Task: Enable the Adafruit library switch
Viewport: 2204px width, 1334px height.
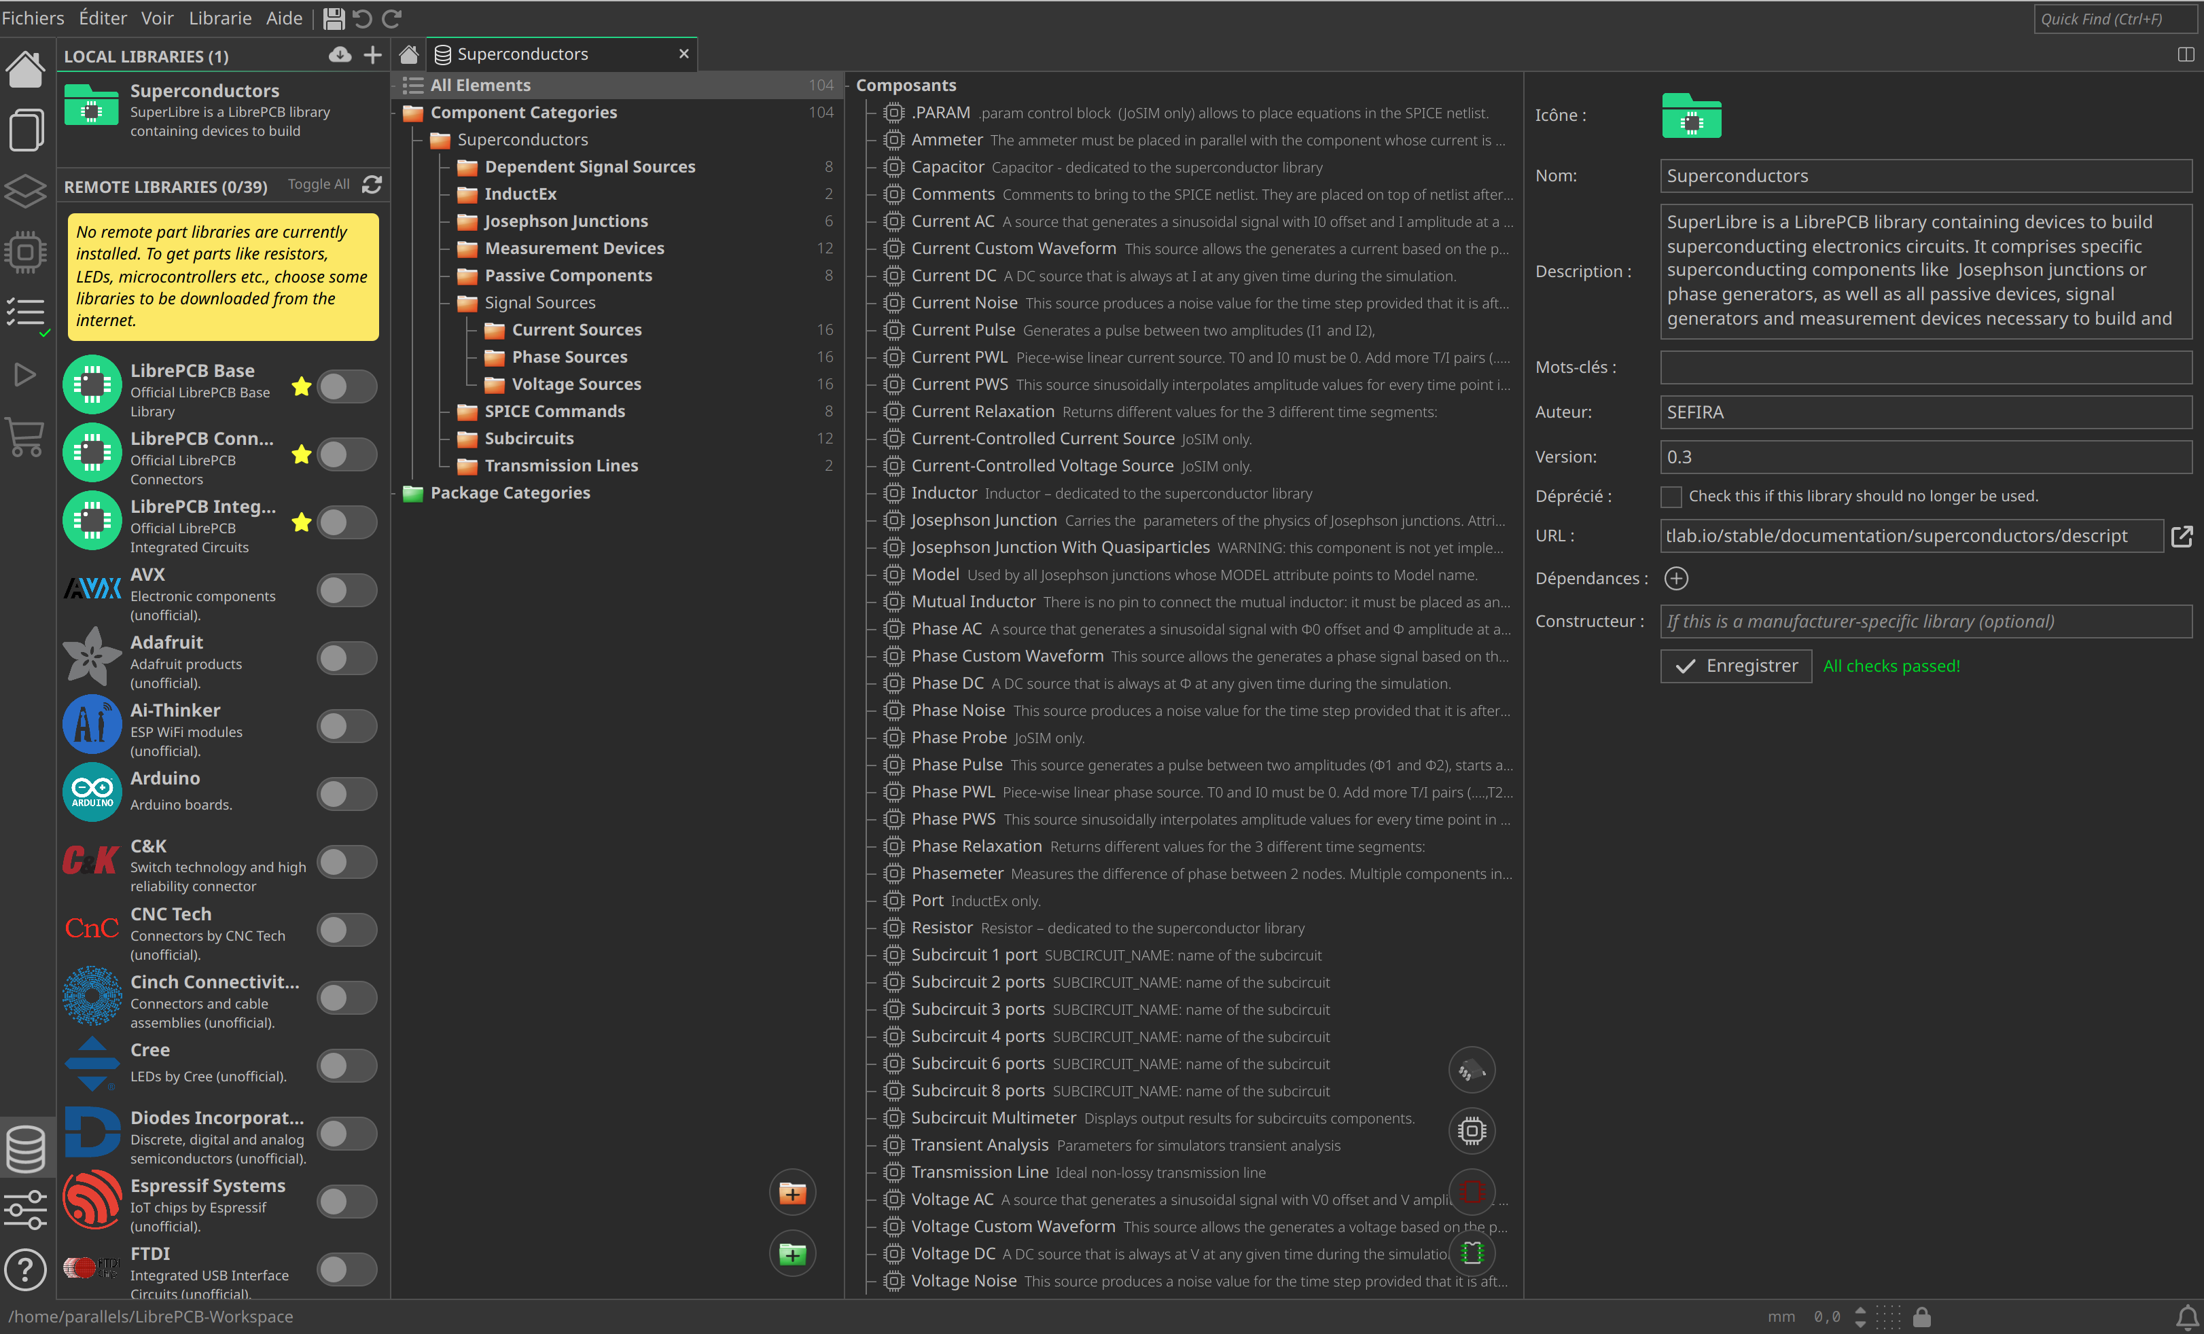Action: click(346, 659)
